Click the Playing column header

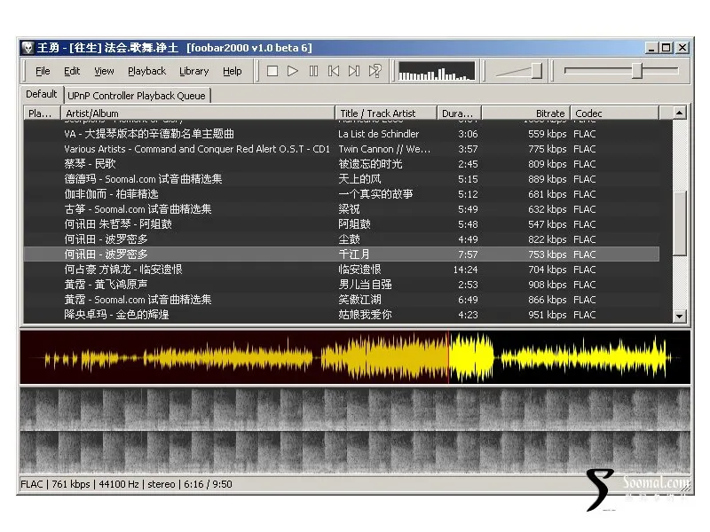tap(42, 113)
